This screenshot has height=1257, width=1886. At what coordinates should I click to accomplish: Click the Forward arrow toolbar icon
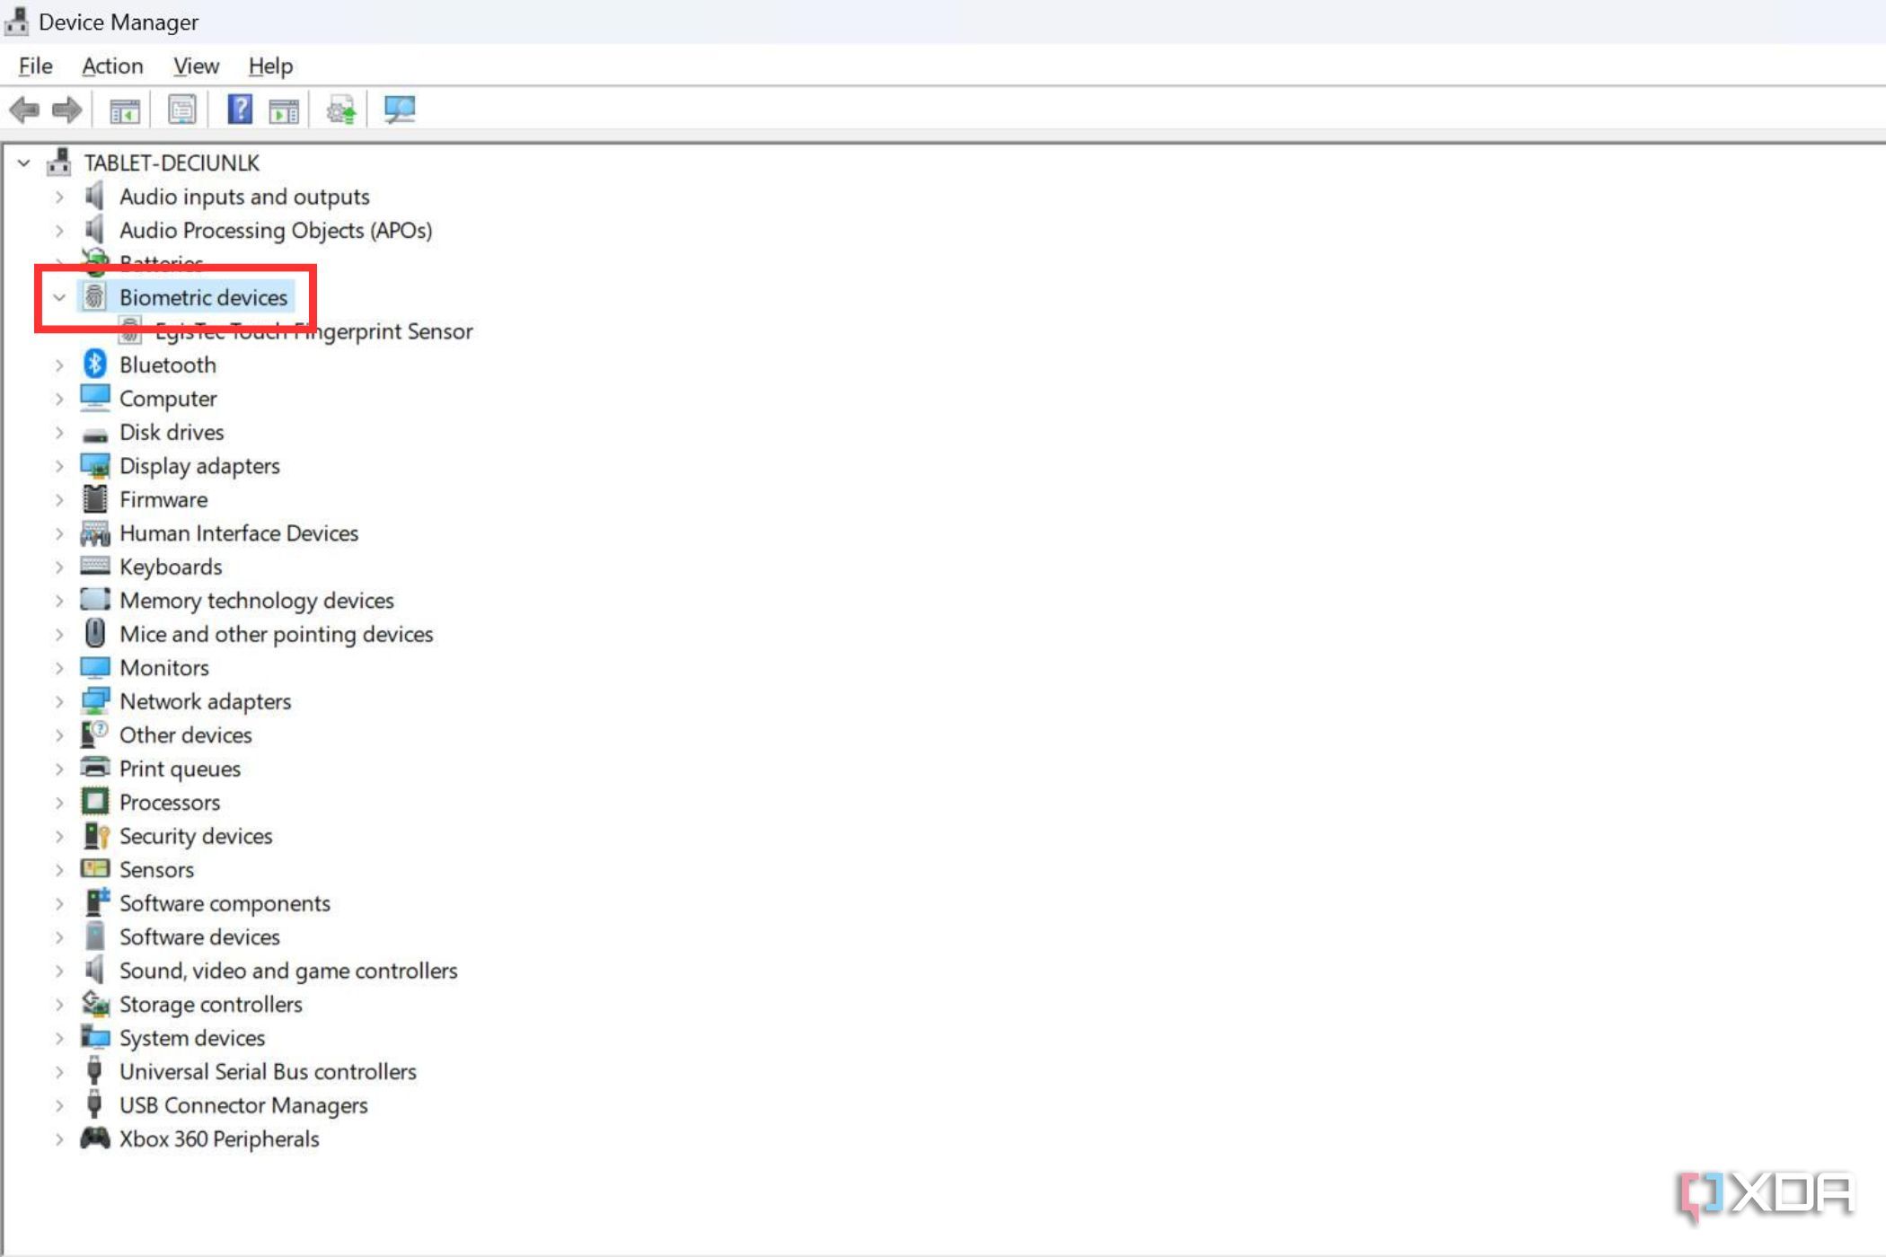click(67, 110)
